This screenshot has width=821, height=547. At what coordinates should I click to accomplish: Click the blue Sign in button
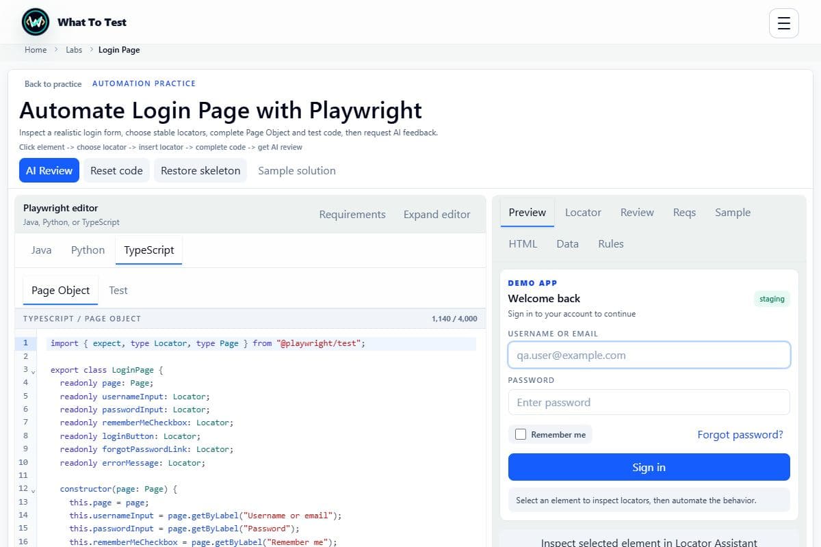coord(649,467)
